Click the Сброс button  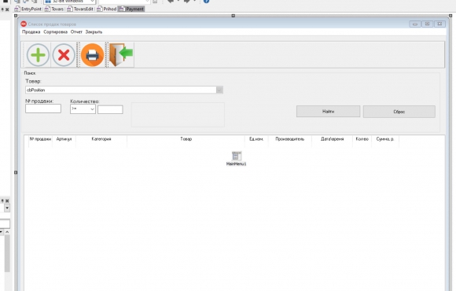click(399, 112)
